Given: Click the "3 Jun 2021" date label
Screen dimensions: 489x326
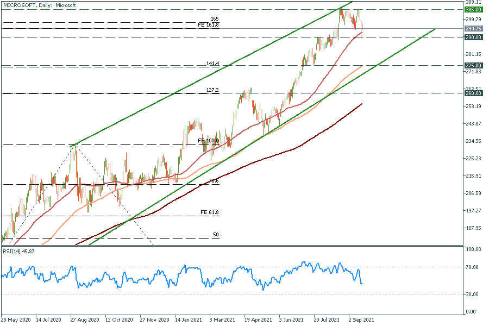Looking at the screenshot, I should [x=291, y=320].
